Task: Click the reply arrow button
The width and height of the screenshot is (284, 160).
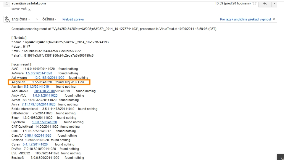Action: (265, 4)
